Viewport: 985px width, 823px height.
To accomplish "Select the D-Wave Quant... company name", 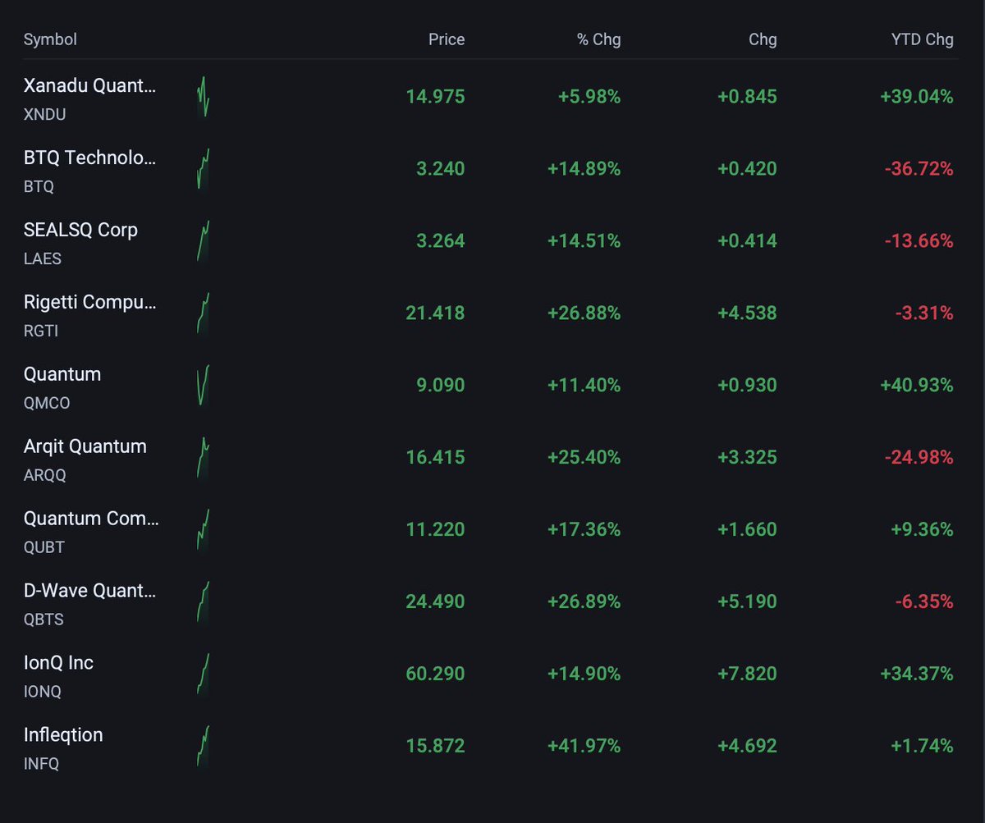I will (x=89, y=591).
